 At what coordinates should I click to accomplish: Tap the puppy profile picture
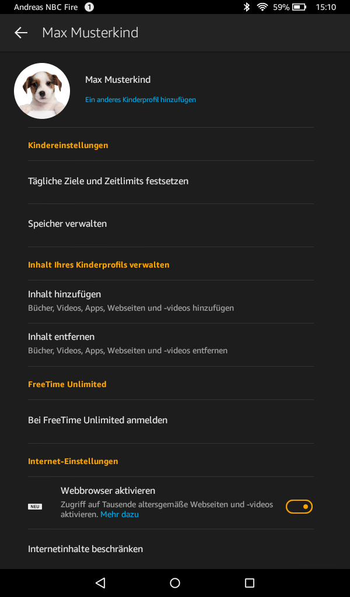[42, 91]
